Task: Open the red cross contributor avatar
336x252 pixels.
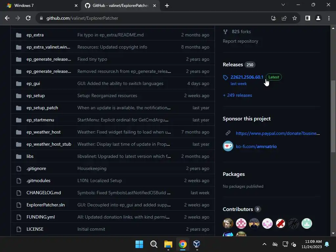Action: pos(281,223)
